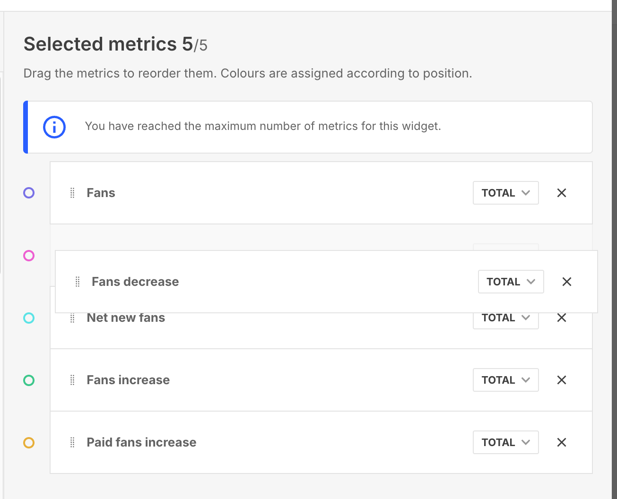
Task: Remove the Paid fans increase metric
Action: point(561,442)
